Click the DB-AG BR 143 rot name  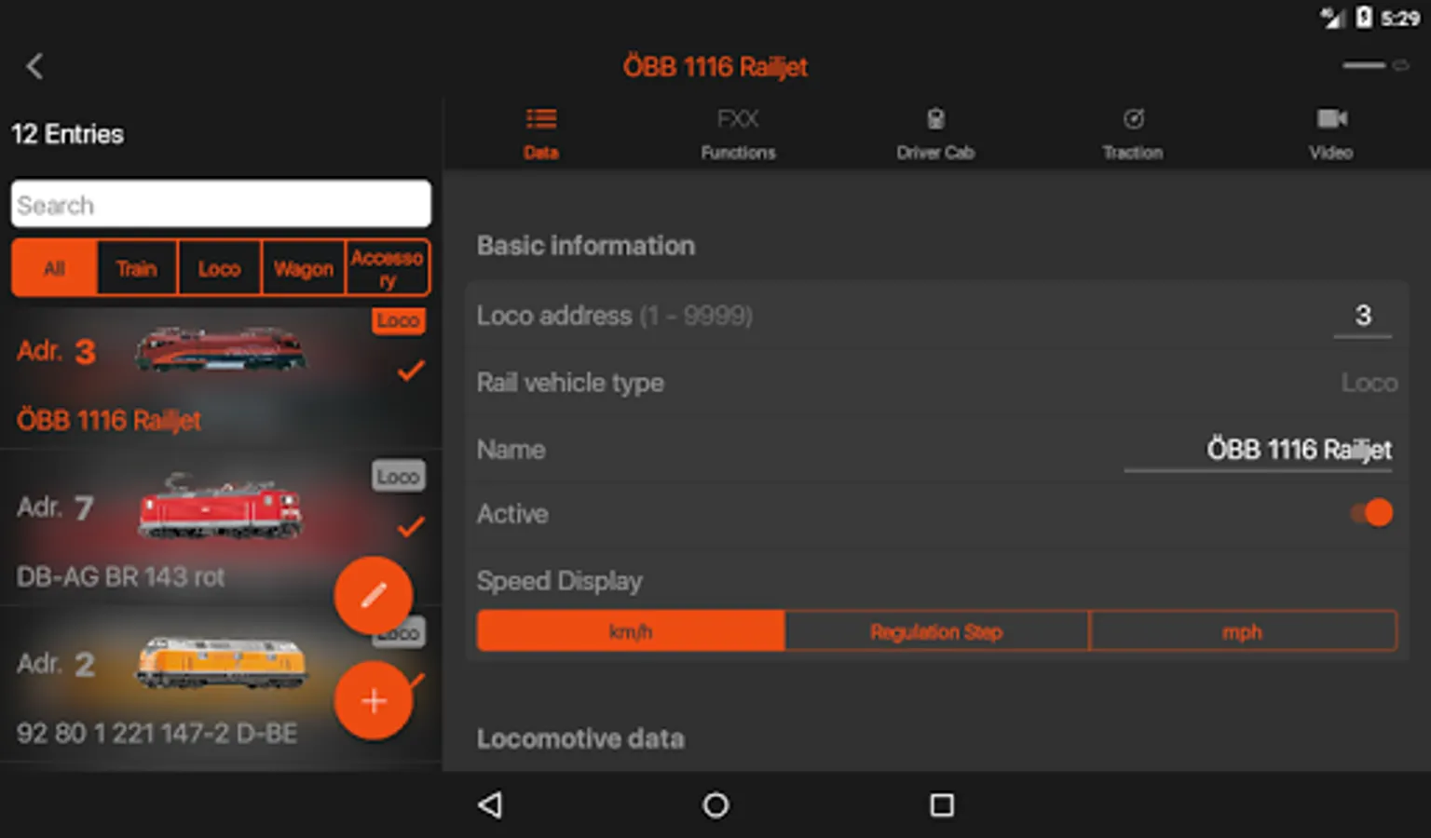[x=120, y=576]
